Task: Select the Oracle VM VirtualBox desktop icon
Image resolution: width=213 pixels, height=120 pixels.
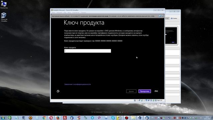Action: click(4, 17)
